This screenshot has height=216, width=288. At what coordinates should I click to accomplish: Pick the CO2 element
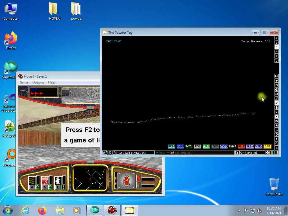[x=215, y=146]
